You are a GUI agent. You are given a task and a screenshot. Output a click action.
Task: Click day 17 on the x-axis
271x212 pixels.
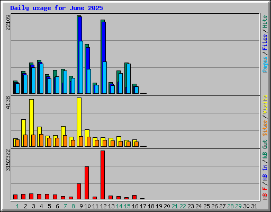pos(143,206)
